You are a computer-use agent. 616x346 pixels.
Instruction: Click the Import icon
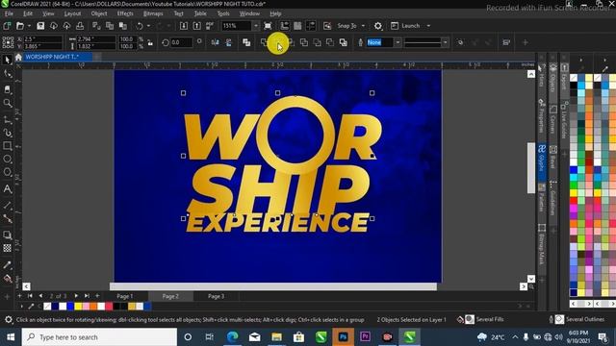point(184,26)
